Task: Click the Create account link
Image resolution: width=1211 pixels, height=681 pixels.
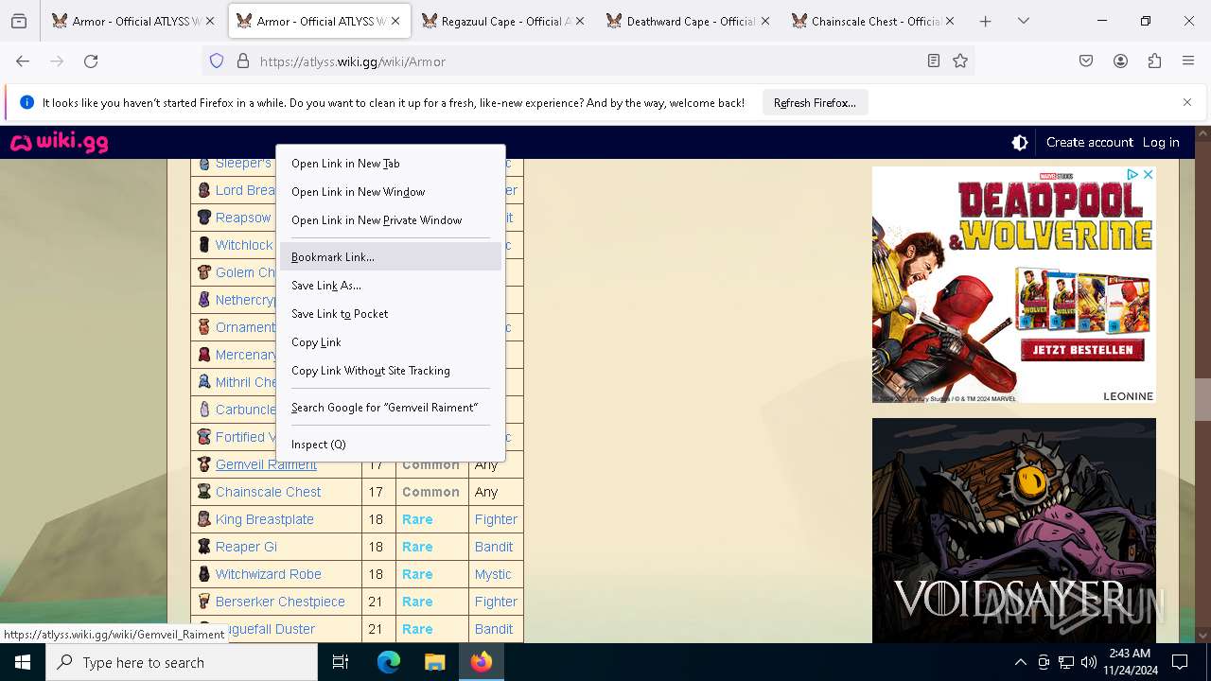Action: click(x=1089, y=142)
